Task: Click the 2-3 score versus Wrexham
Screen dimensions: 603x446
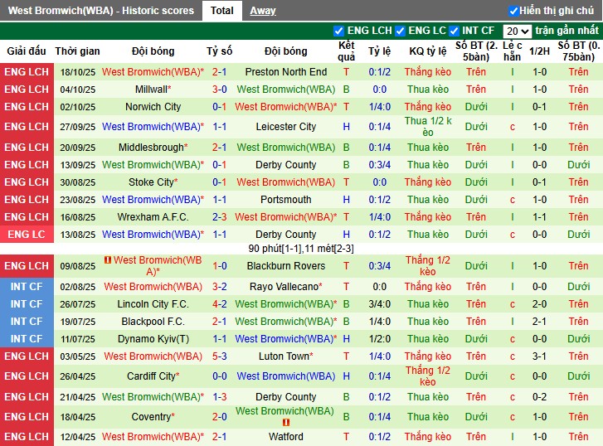Action: (219, 217)
